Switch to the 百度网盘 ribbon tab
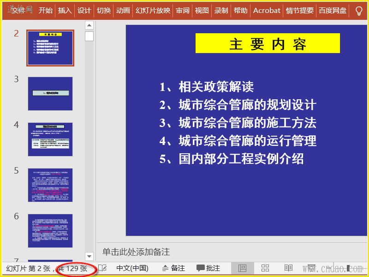 (333, 11)
